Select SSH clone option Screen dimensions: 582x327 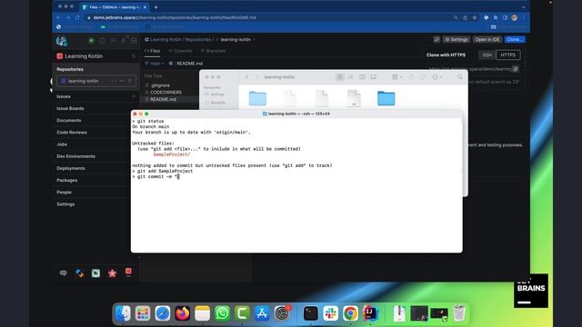click(487, 54)
